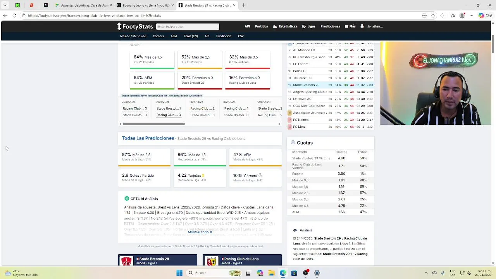This screenshot has height=279, width=496.
Task: Open CSV submenu link
Action: click(x=241, y=36)
